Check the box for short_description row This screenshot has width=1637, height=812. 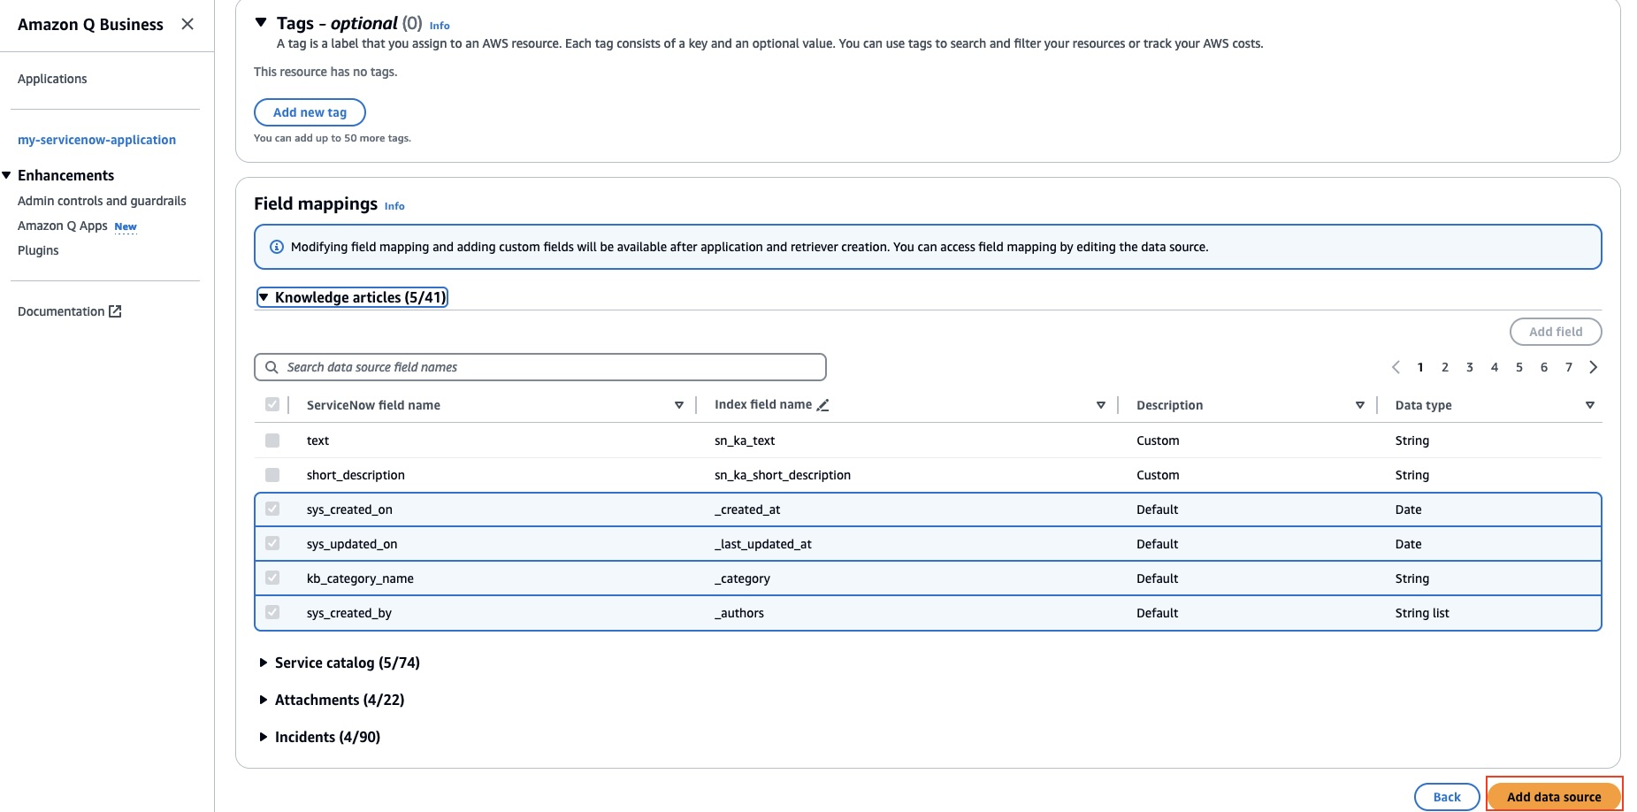pos(272,475)
